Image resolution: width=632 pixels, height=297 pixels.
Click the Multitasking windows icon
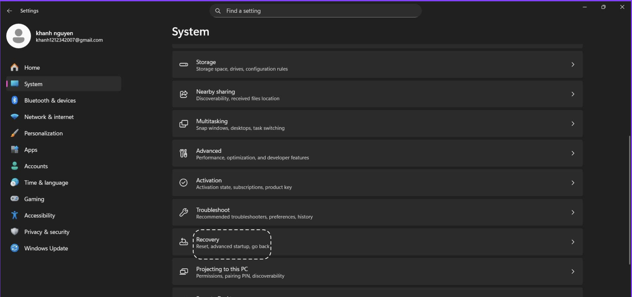[184, 124]
